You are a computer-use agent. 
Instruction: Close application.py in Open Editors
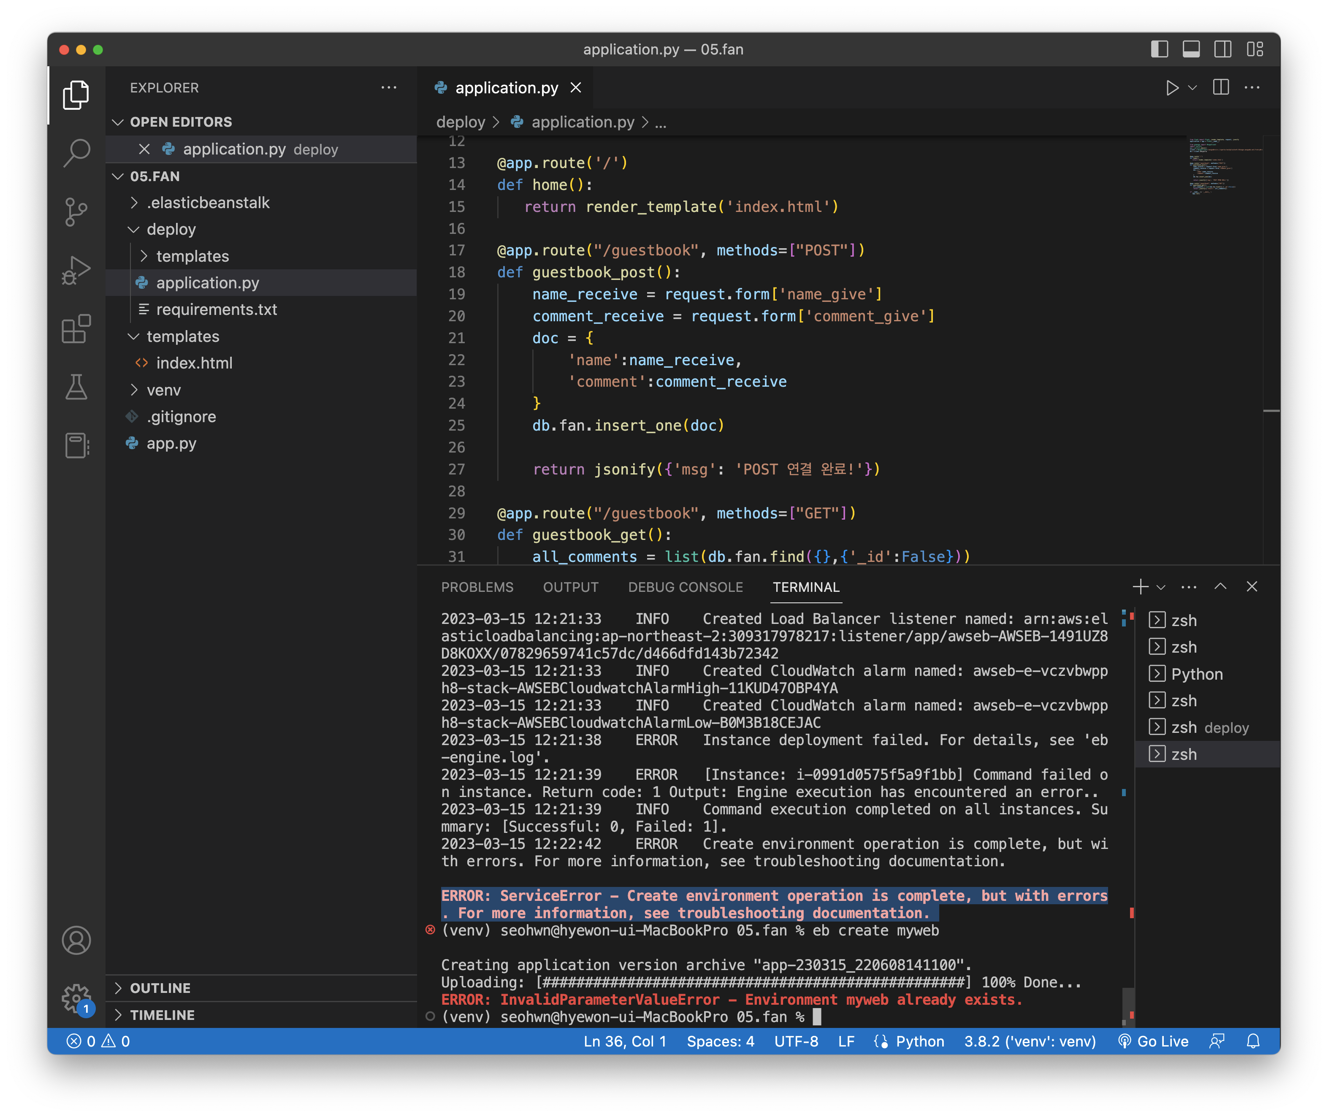[144, 149]
